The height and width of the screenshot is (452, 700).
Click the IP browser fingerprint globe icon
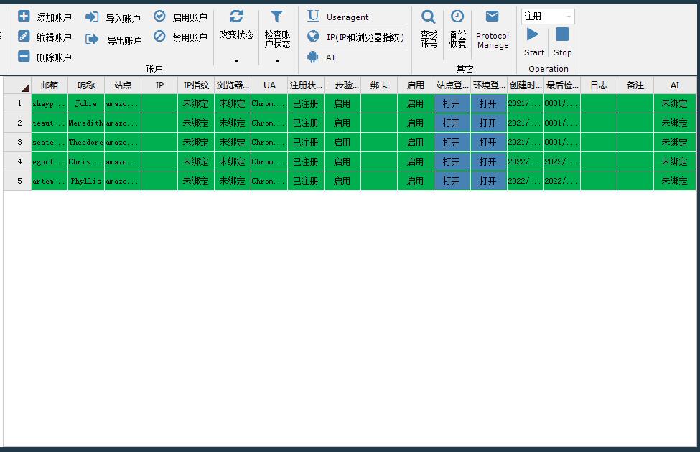coord(314,36)
